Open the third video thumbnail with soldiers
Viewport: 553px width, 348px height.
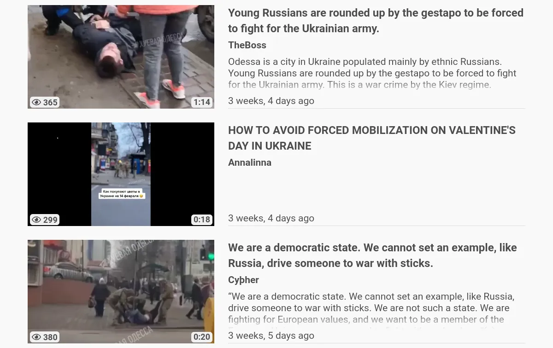tap(121, 291)
